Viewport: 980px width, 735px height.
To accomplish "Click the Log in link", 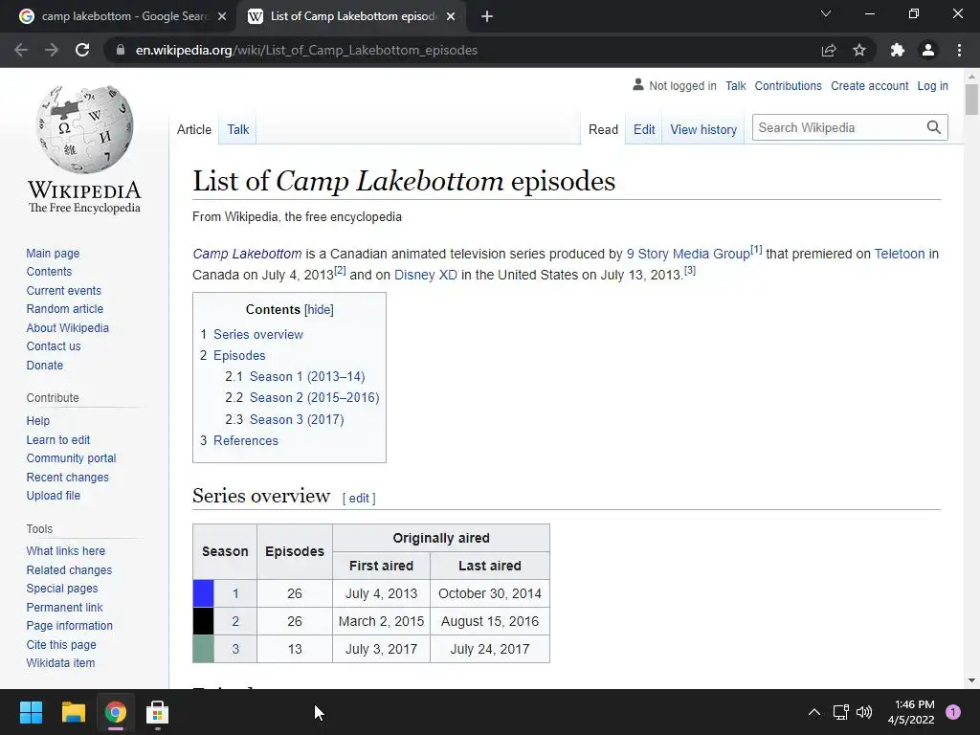I will pyautogui.click(x=932, y=85).
